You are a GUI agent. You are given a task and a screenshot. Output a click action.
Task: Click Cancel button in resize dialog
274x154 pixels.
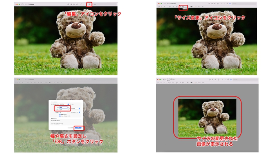[71, 128]
